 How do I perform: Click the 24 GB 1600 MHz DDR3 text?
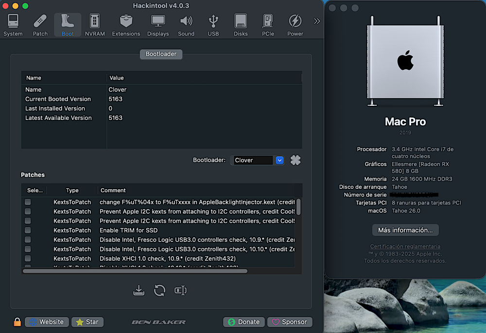[x=422, y=179]
